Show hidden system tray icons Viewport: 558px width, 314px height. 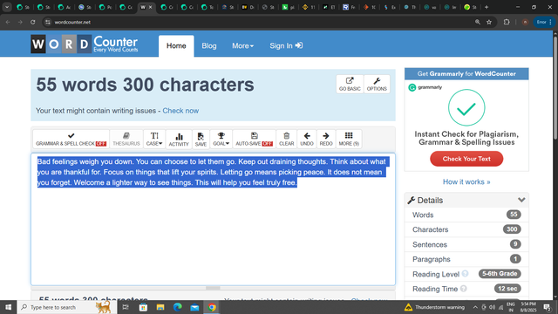tap(475, 307)
